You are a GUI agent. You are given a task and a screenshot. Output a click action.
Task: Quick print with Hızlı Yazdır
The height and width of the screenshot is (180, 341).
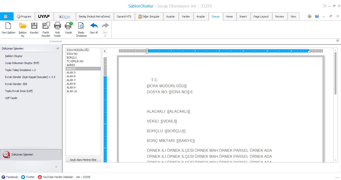click(x=58, y=30)
